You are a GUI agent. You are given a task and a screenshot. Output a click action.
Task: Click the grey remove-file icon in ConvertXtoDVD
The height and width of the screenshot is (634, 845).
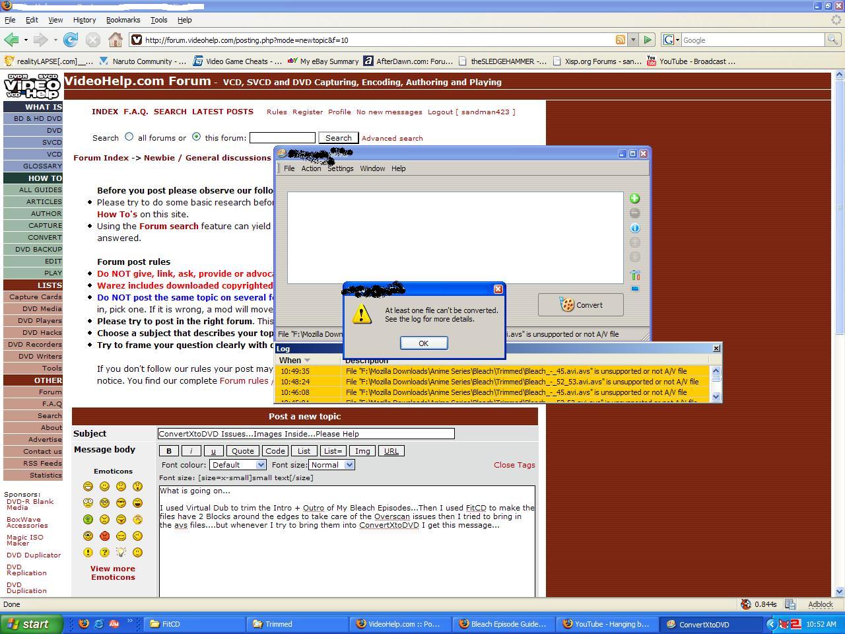[634, 213]
